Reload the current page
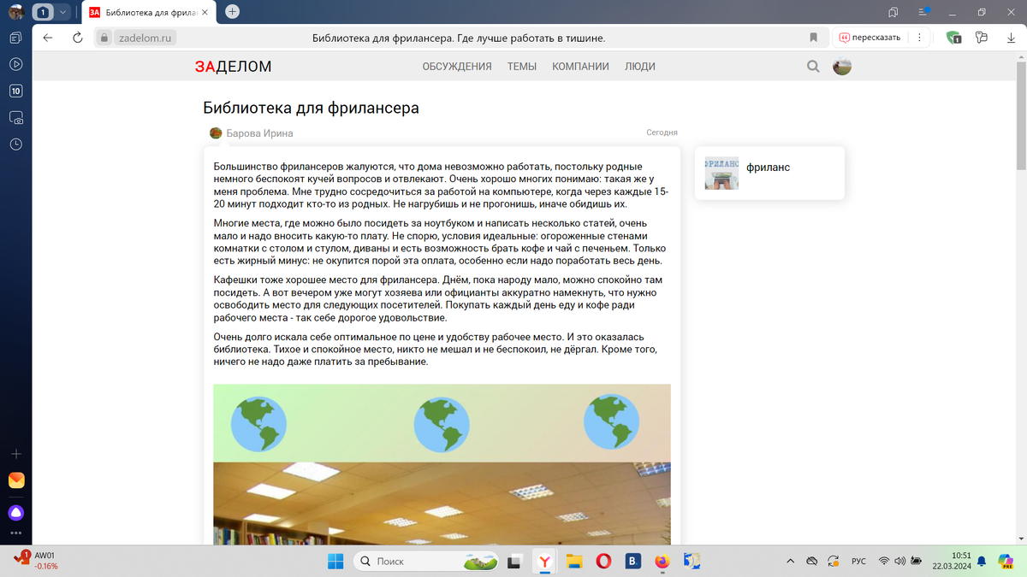 (x=78, y=38)
